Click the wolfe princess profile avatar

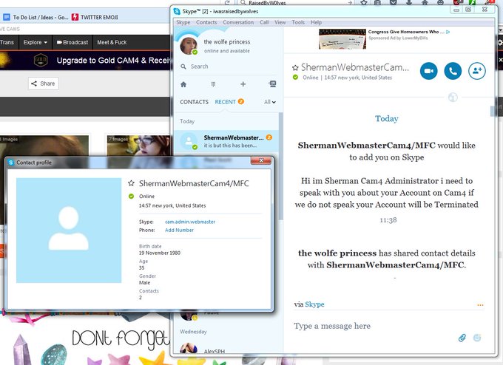(x=189, y=46)
